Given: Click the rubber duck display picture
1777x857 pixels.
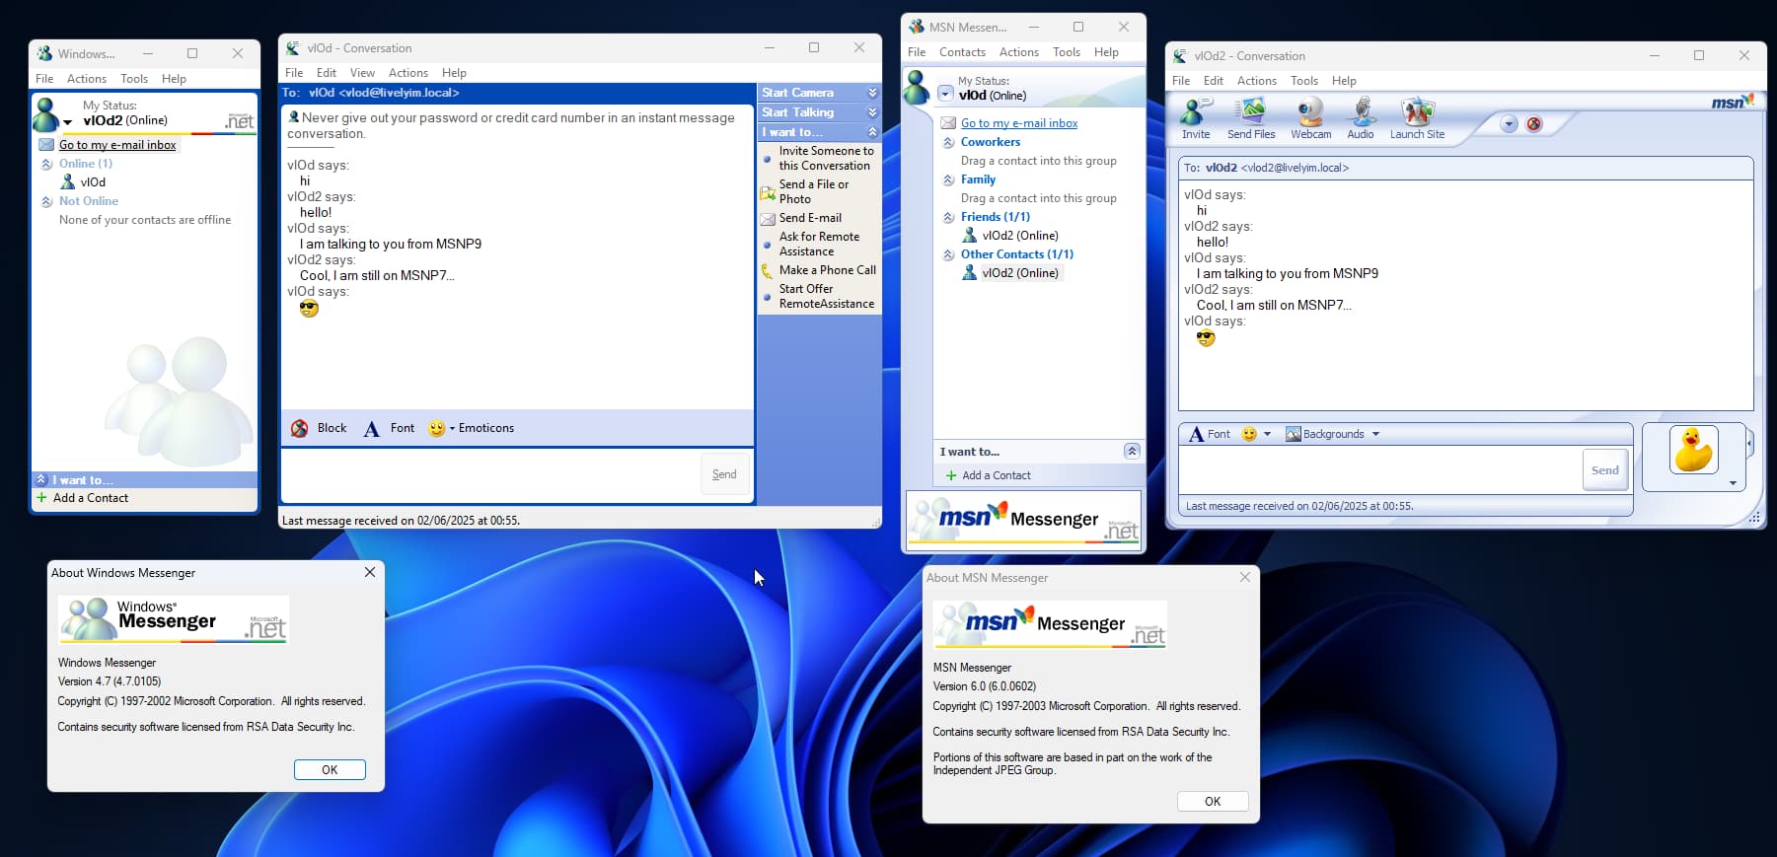Looking at the screenshot, I should 1694,451.
